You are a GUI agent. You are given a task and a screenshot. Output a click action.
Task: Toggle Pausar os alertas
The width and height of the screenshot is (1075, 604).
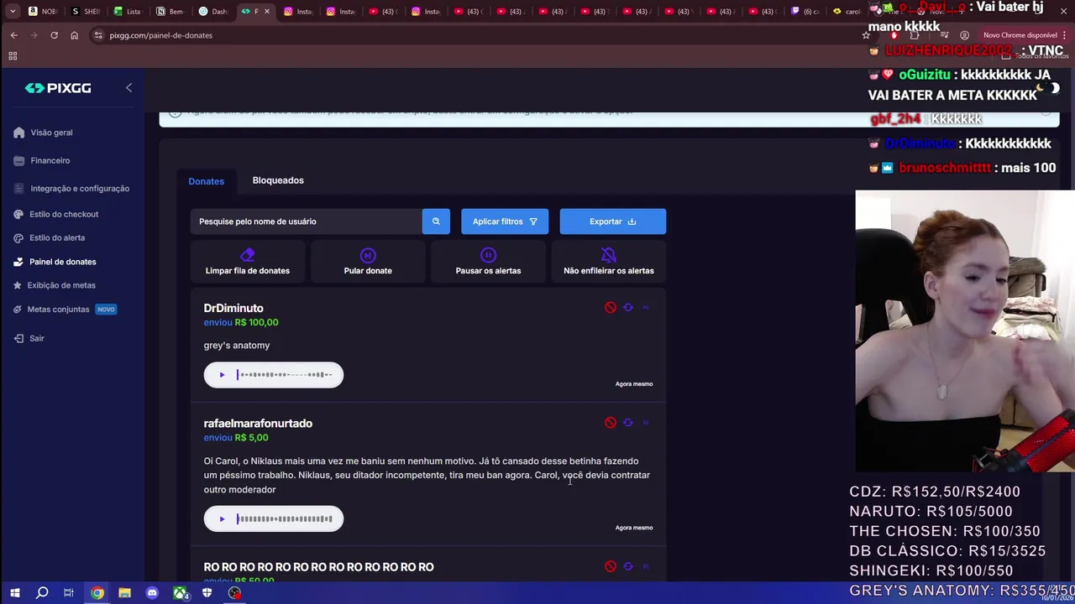(x=488, y=262)
